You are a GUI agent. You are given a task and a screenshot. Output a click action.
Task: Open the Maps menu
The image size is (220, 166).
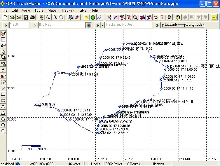point(52,10)
